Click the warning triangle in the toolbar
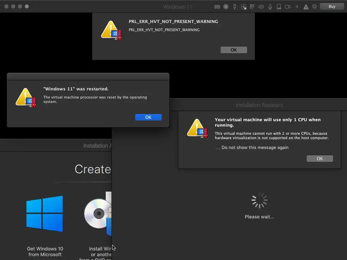 306,7
